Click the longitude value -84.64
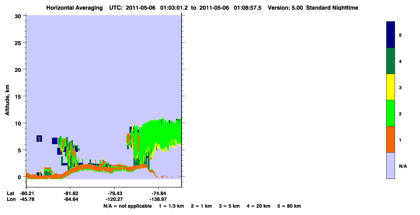The image size is (420, 215). point(70,199)
